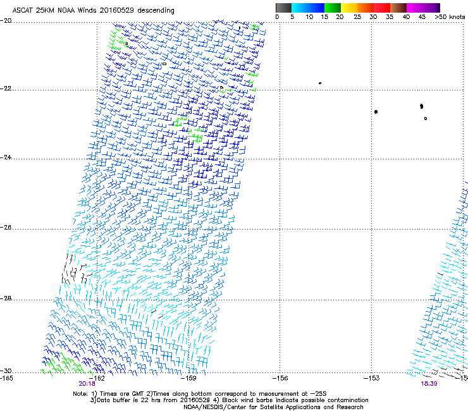Click the small island outline near -155 longitude
Viewport: 468px width, 411px height.
(320, 83)
